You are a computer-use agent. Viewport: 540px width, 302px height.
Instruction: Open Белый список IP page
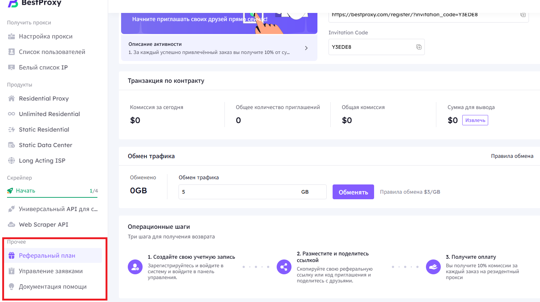pos(43,67)
